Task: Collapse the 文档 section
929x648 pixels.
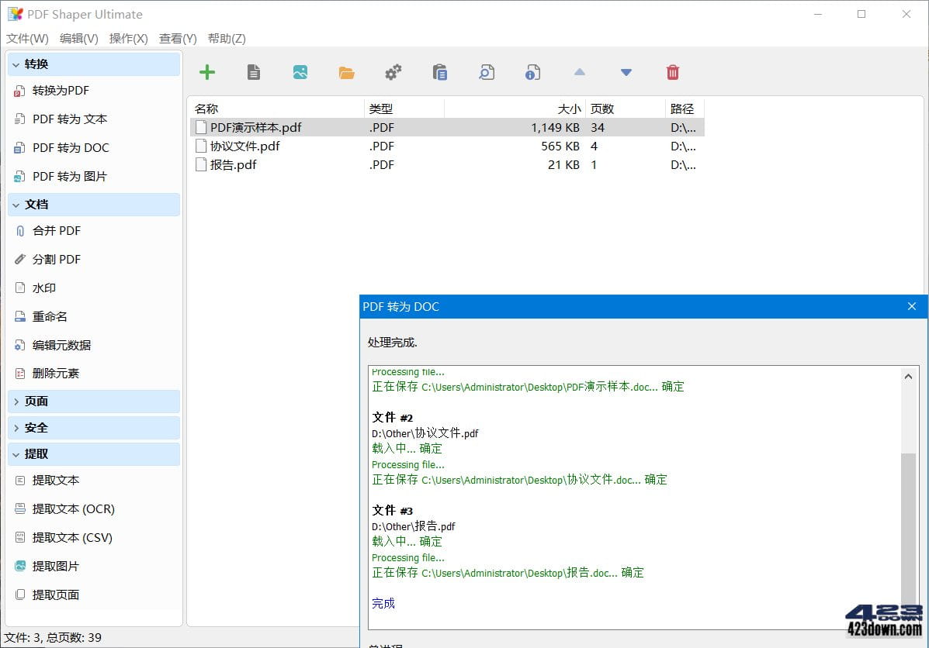Action: [94, 204]
